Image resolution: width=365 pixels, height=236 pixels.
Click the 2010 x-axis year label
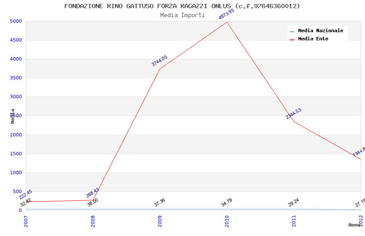[227, 221]
